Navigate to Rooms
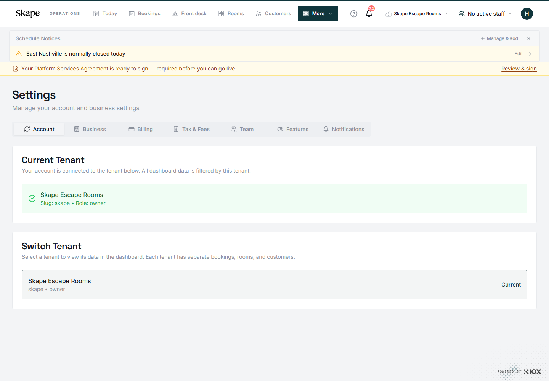 coord(231,13)
